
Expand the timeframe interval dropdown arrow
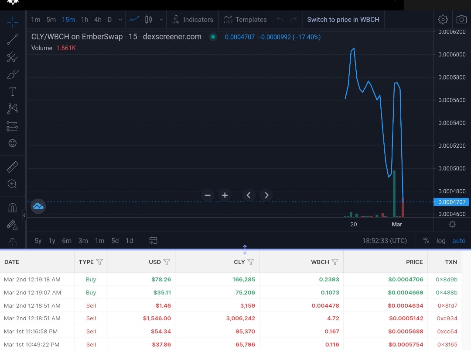(120, 20)
